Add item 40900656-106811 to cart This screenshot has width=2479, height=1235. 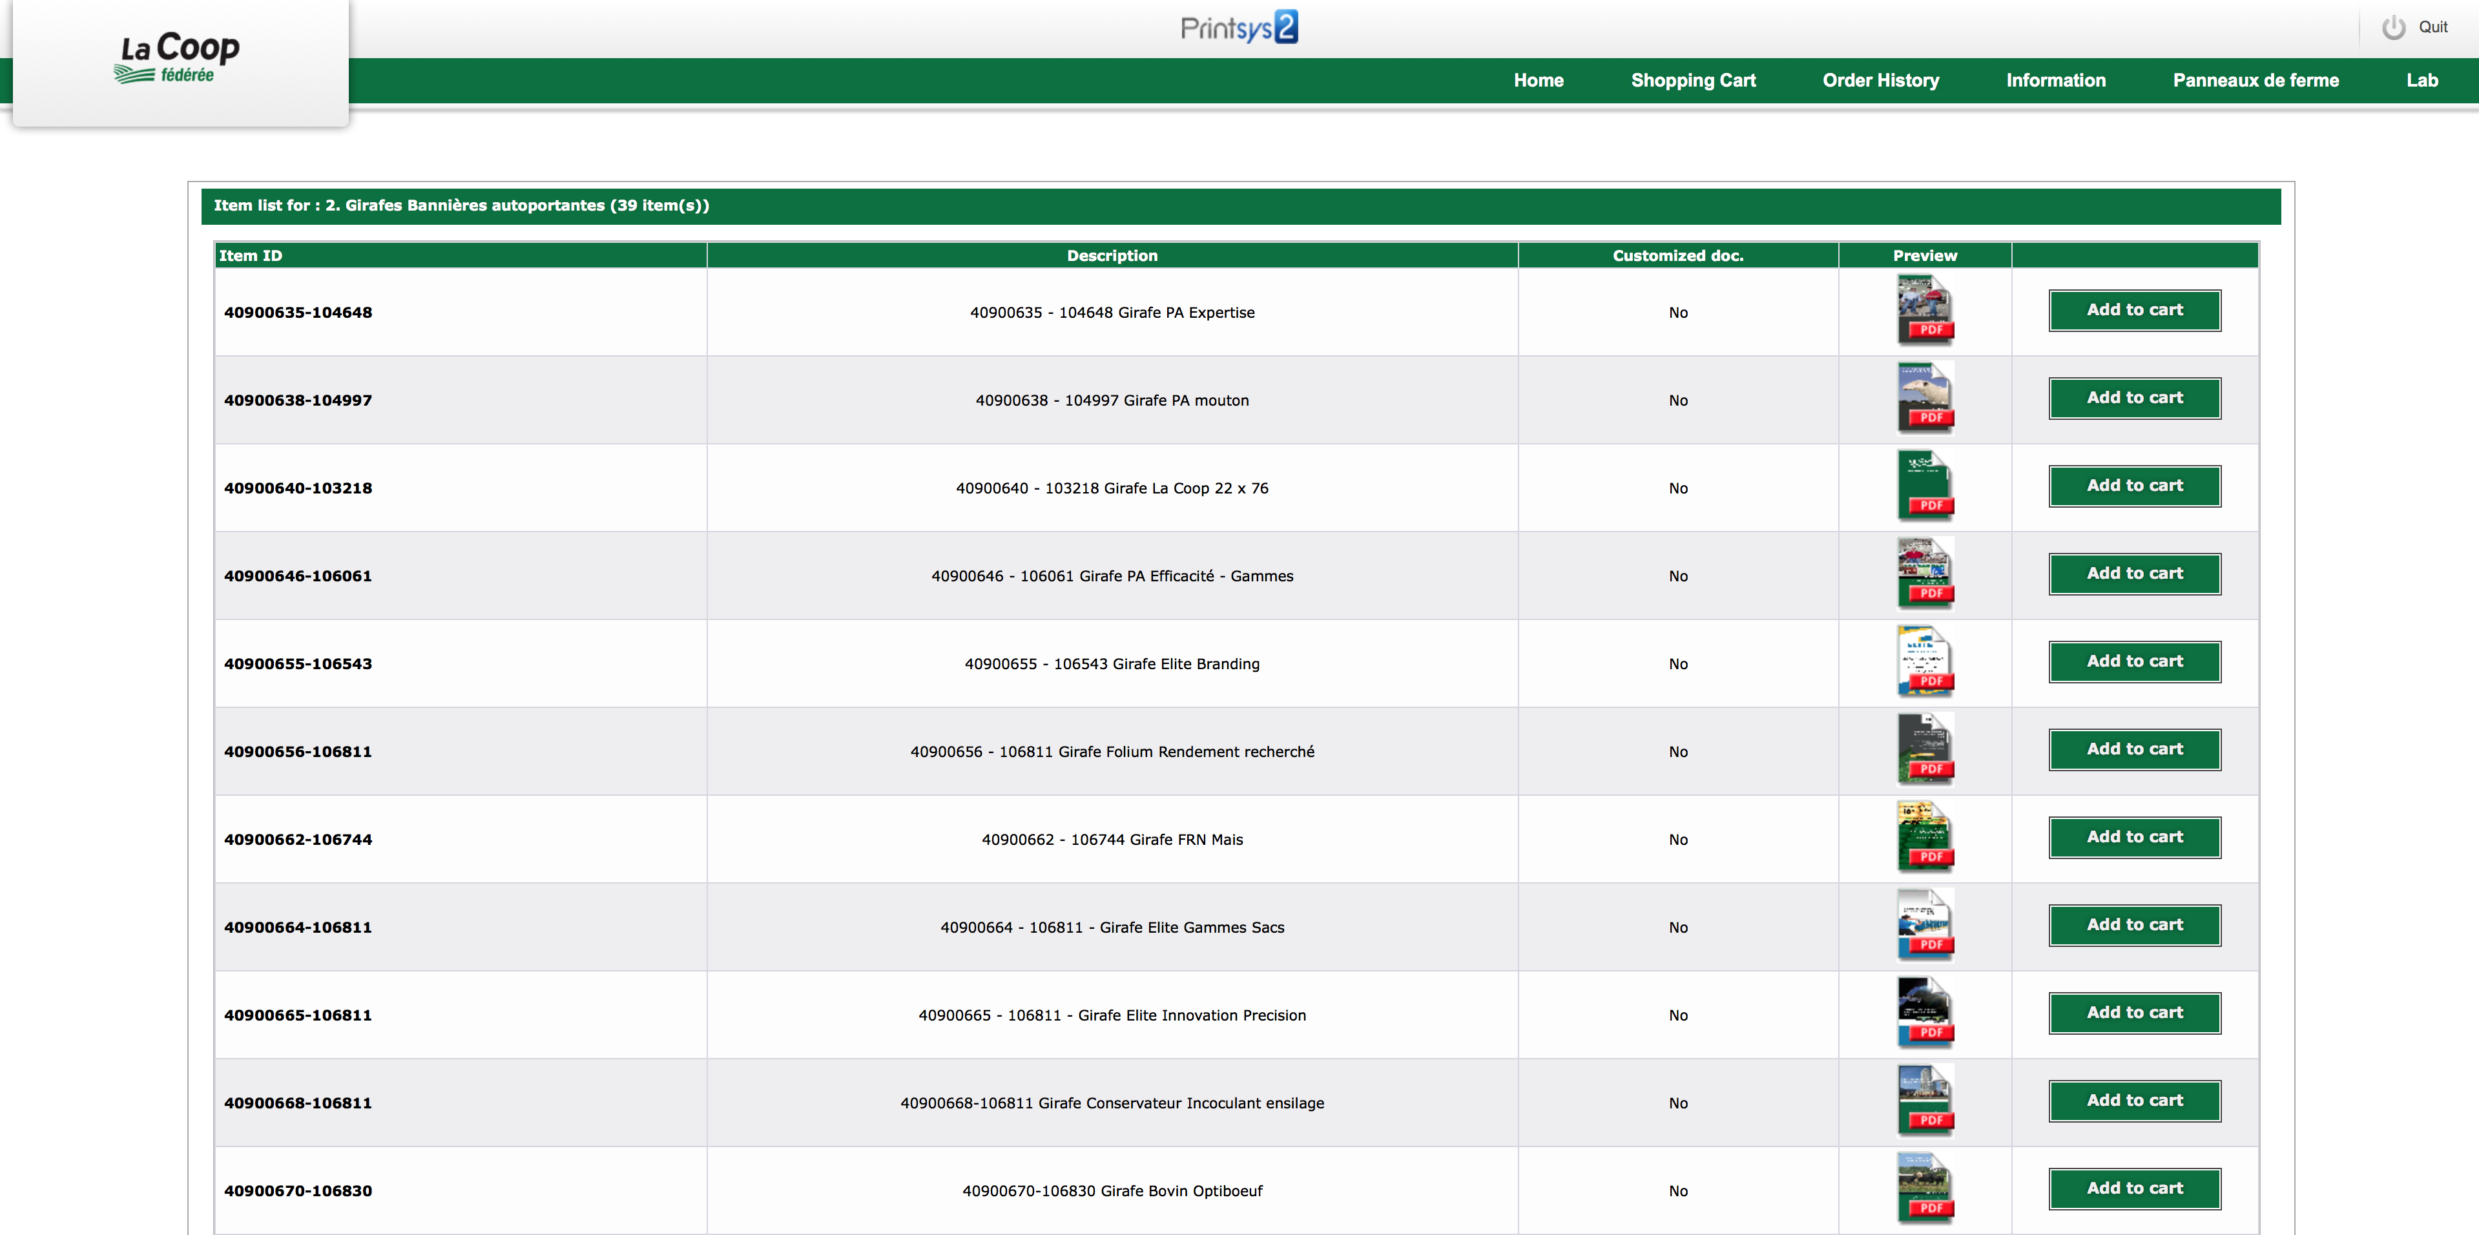[x=2135, y=749]
